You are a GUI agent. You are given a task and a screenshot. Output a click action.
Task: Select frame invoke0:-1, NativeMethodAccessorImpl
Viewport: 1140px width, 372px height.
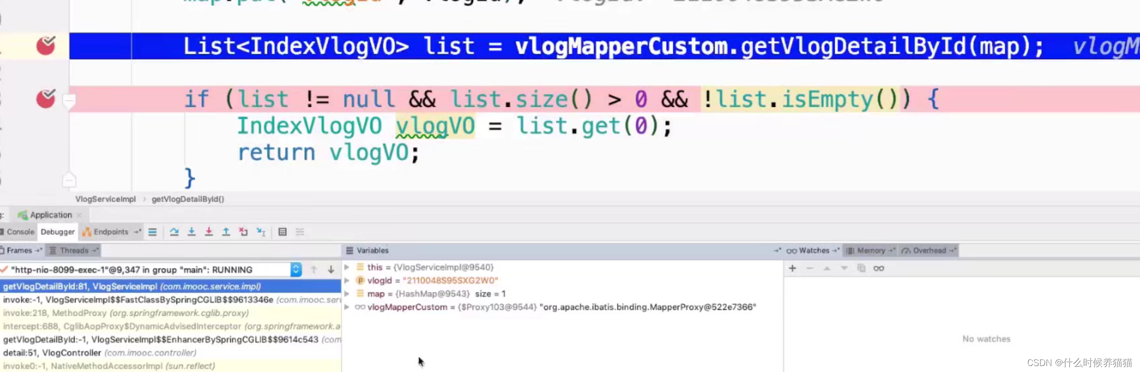pyautogui.click(x=171, y=366)
